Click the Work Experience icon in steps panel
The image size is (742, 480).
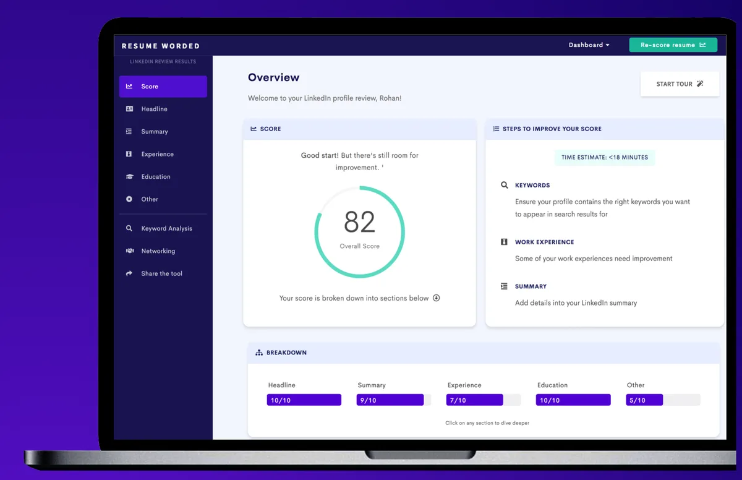504,242
